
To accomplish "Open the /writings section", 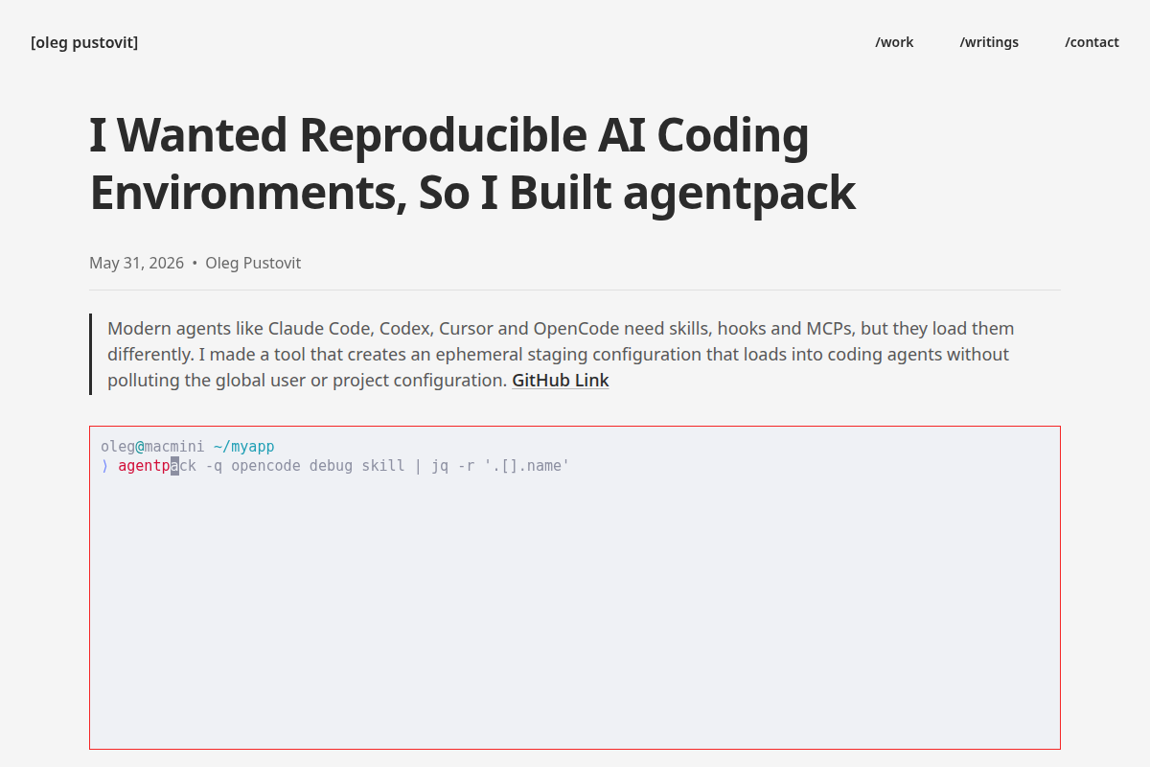I will pos(989,42).
